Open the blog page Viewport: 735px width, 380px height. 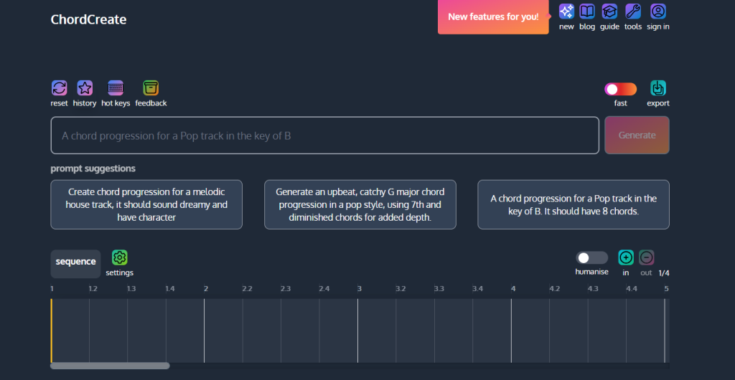[587, 11]
